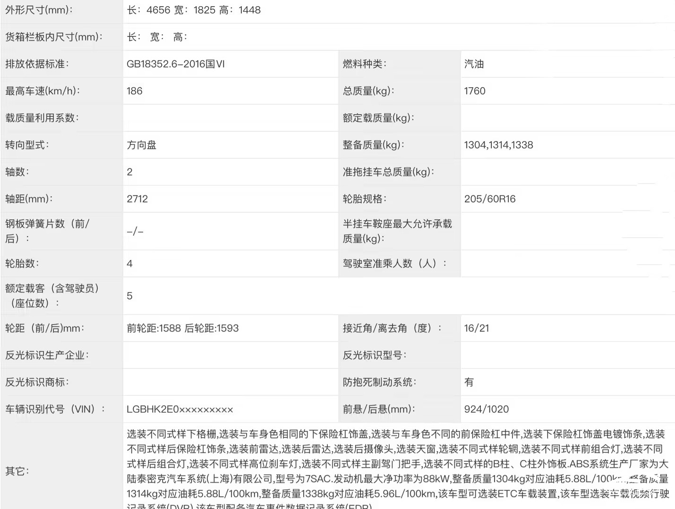Click the front/rear overhang value 924/1020

tap(487, 409)
